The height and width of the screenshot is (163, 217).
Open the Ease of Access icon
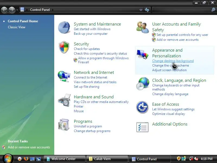click(142, 107)
